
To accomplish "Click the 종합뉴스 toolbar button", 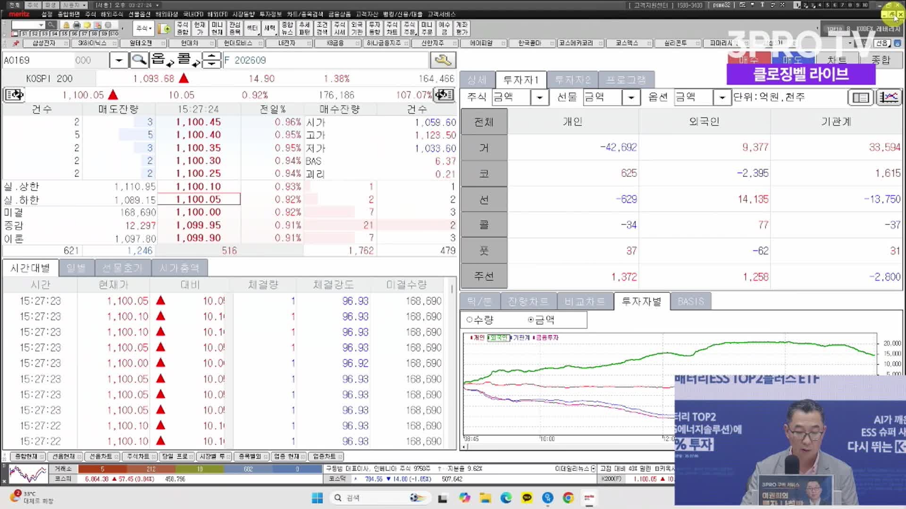I will click(x=287, y=28).
